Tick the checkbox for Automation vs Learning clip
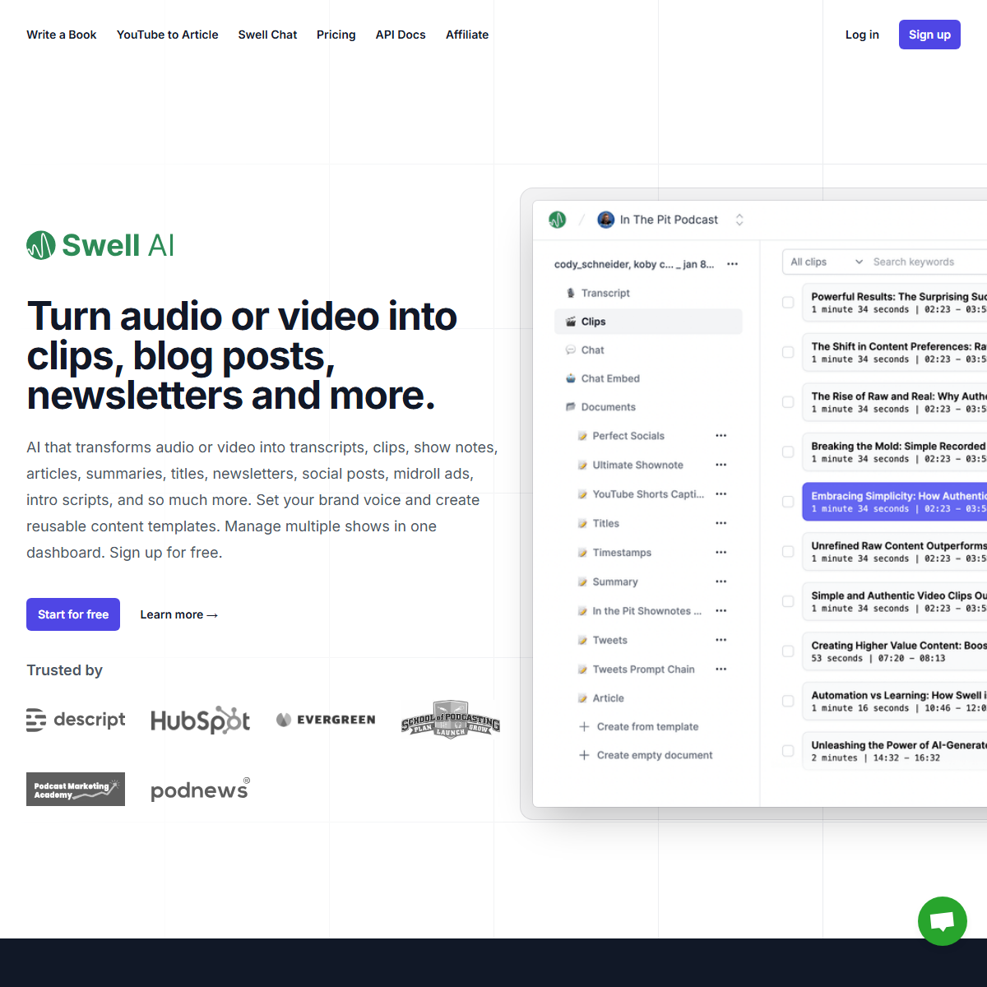 788,701
